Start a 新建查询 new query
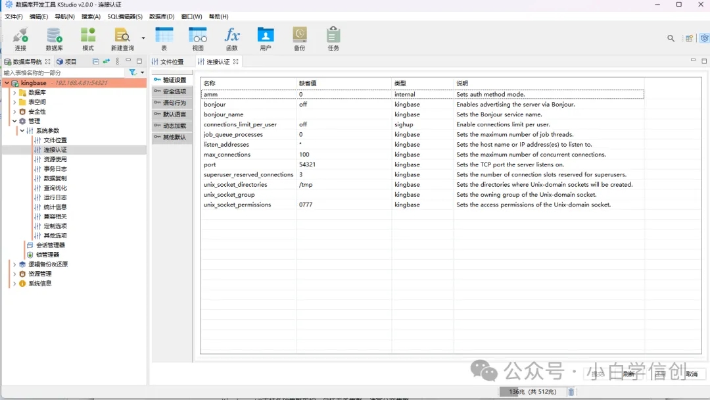710x400 pixels. [x=122, y=39]
